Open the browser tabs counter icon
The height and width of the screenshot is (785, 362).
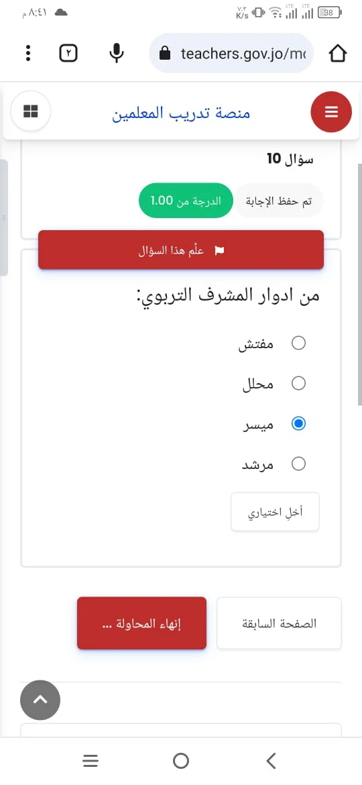coord(68,53)
